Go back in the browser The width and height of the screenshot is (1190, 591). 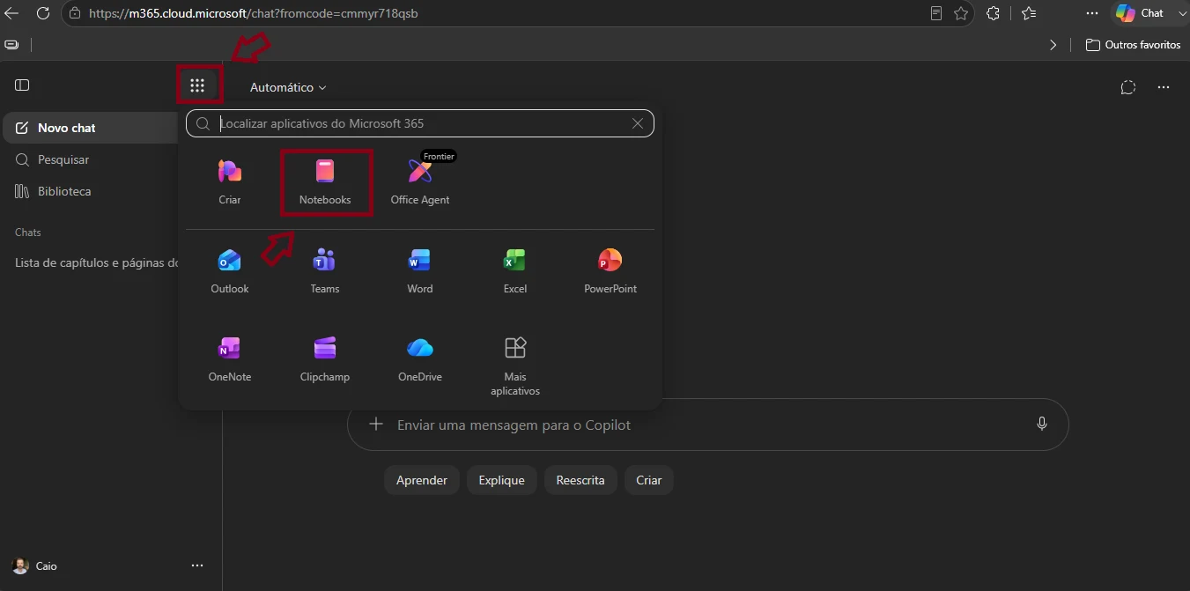12,13
